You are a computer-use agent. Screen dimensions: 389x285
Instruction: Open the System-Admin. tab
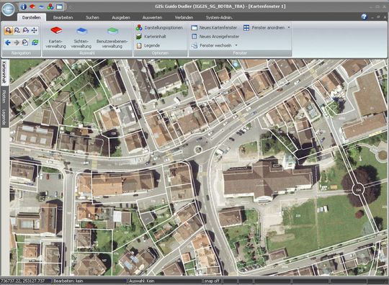pyautogui.click(x=219, y=17)
